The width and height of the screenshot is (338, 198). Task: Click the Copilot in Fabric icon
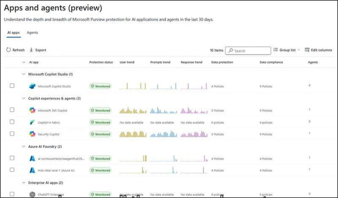pos(32,122)
